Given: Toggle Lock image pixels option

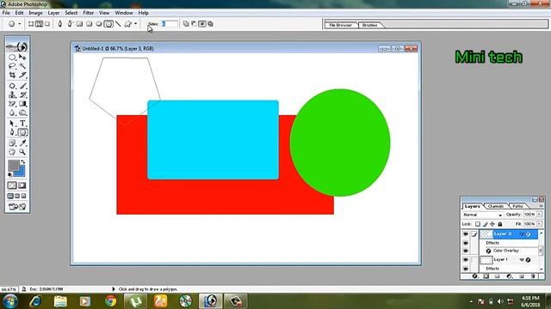Looking at the screenshot, I should (485, 224).
